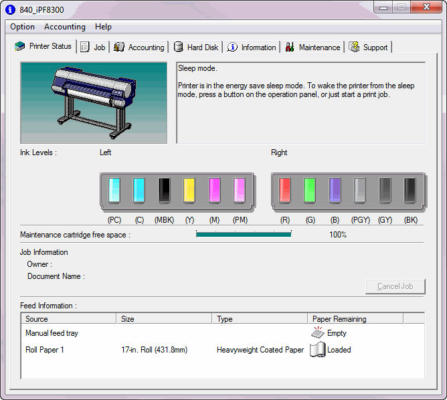
Task: Click the Sleep mode status message box
Action: (x=300, y=102)
